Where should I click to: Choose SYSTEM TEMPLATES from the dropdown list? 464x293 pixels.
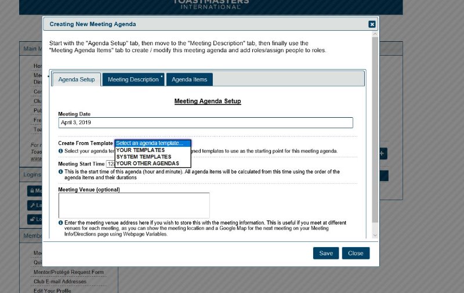pos(153,157)
